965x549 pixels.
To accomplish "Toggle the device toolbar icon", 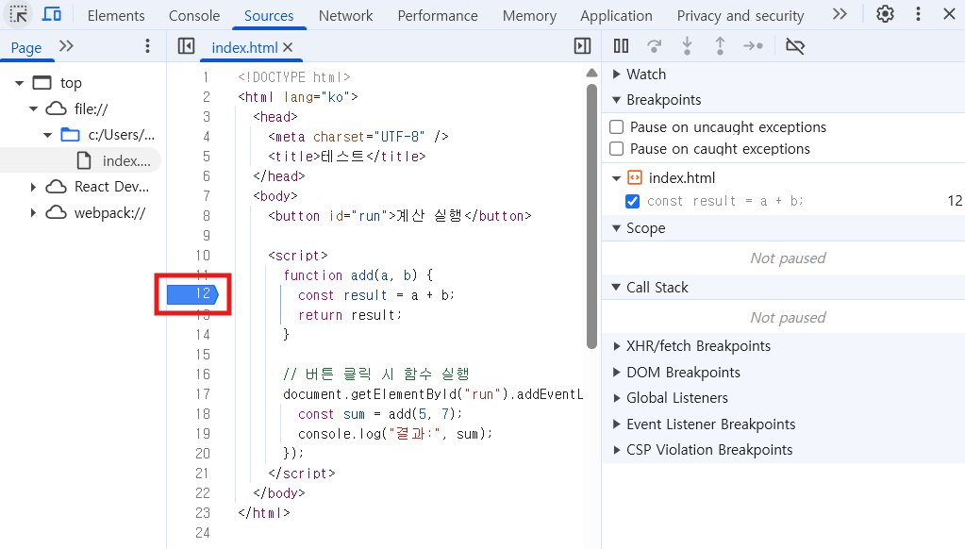I will tap(52, 14).
